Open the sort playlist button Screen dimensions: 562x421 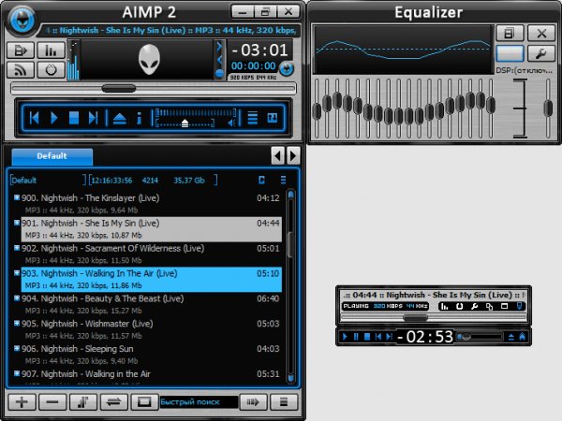(x=83, y=402)
